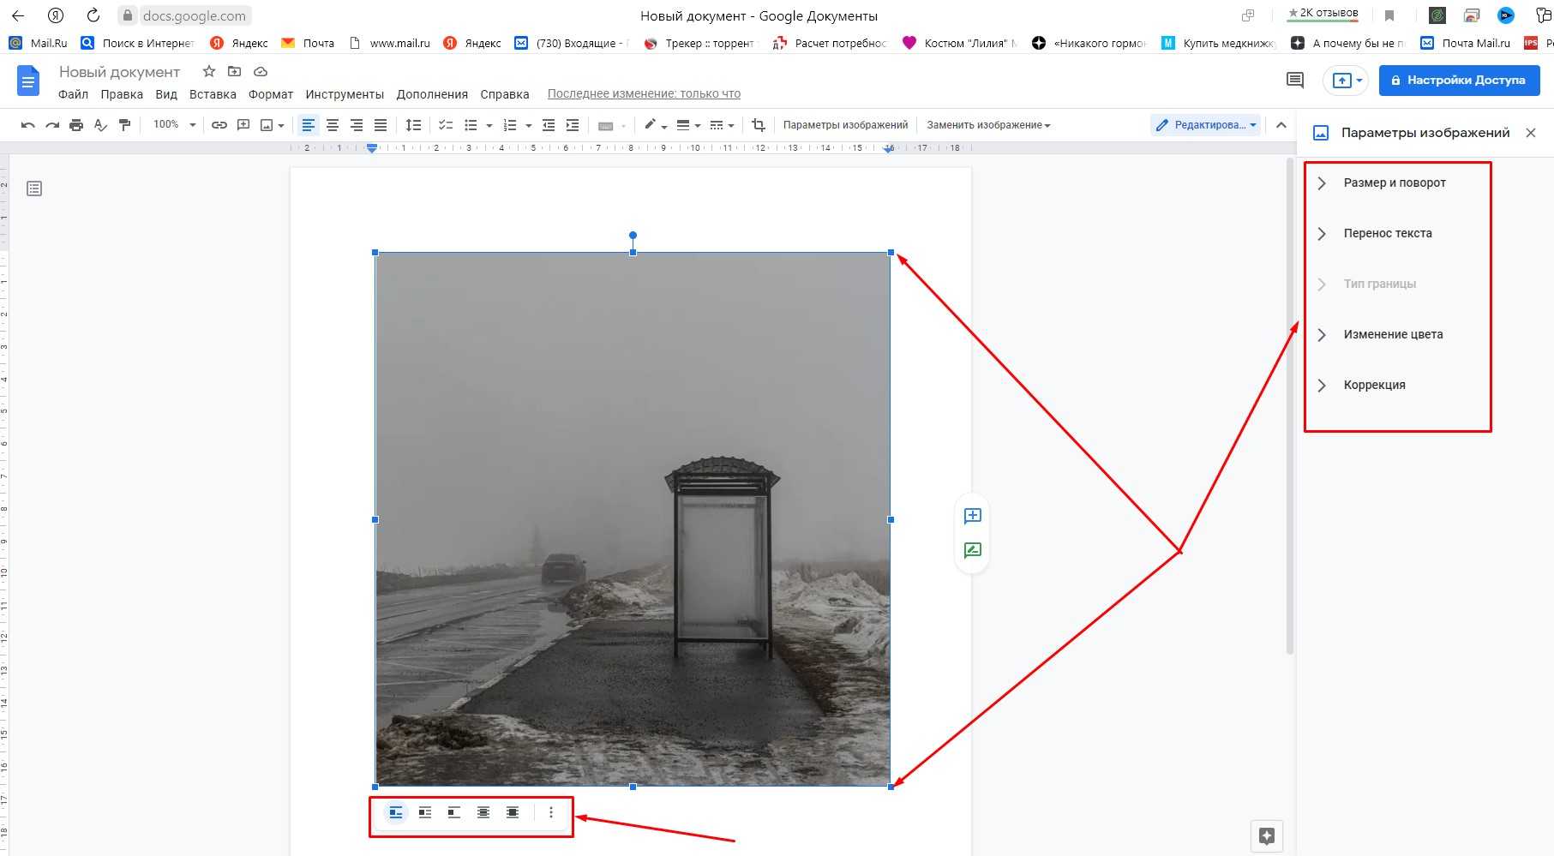Click the print icon in toolbar
Screen dimensions: 1554x856
tap(76, 125)
